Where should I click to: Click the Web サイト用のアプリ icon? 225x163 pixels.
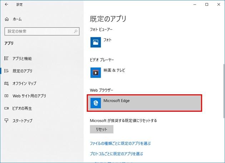6,96
